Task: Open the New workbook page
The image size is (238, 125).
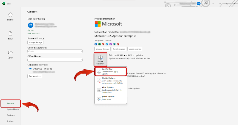Action: (x=10, y=36)
